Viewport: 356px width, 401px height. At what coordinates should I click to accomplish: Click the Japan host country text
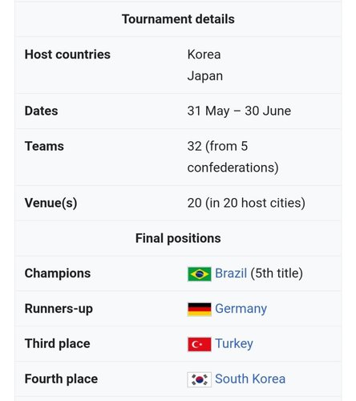pyautogui.click(x=205, y=76)
